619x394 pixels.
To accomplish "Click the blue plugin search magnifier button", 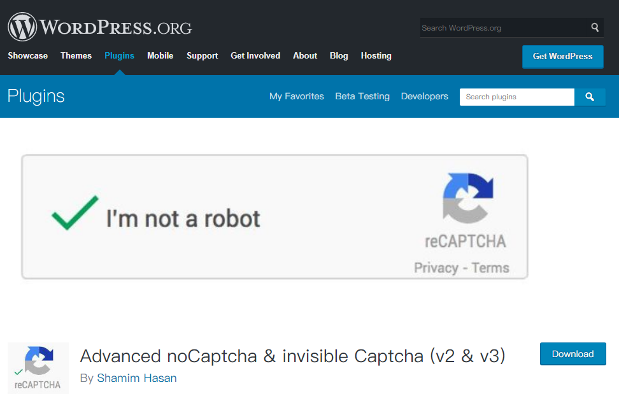I will (x=590, y=97).
